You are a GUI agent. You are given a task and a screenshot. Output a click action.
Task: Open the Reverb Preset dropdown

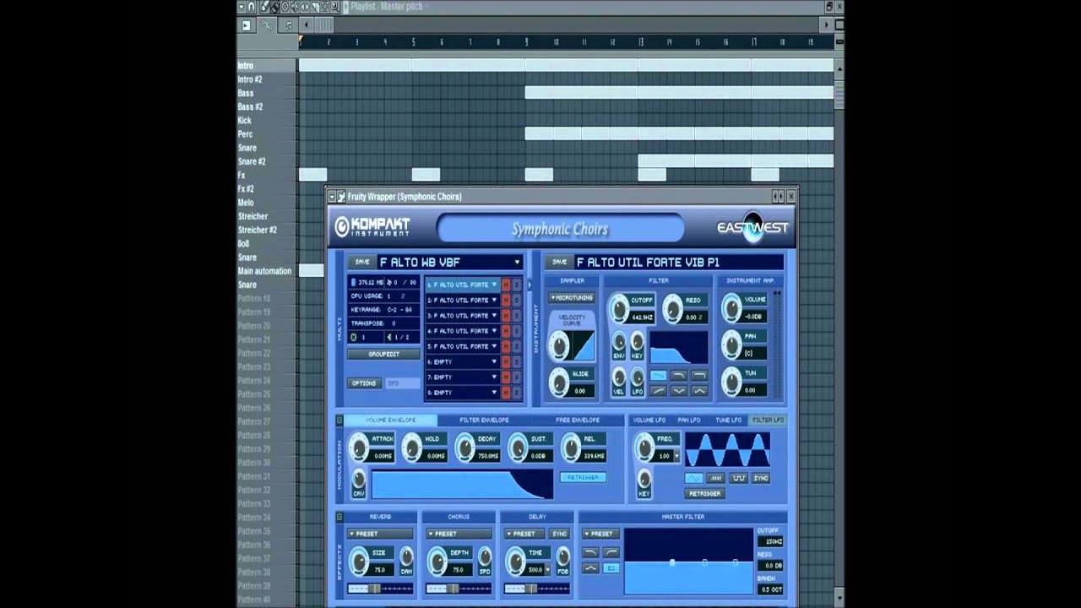coord(380,534)
